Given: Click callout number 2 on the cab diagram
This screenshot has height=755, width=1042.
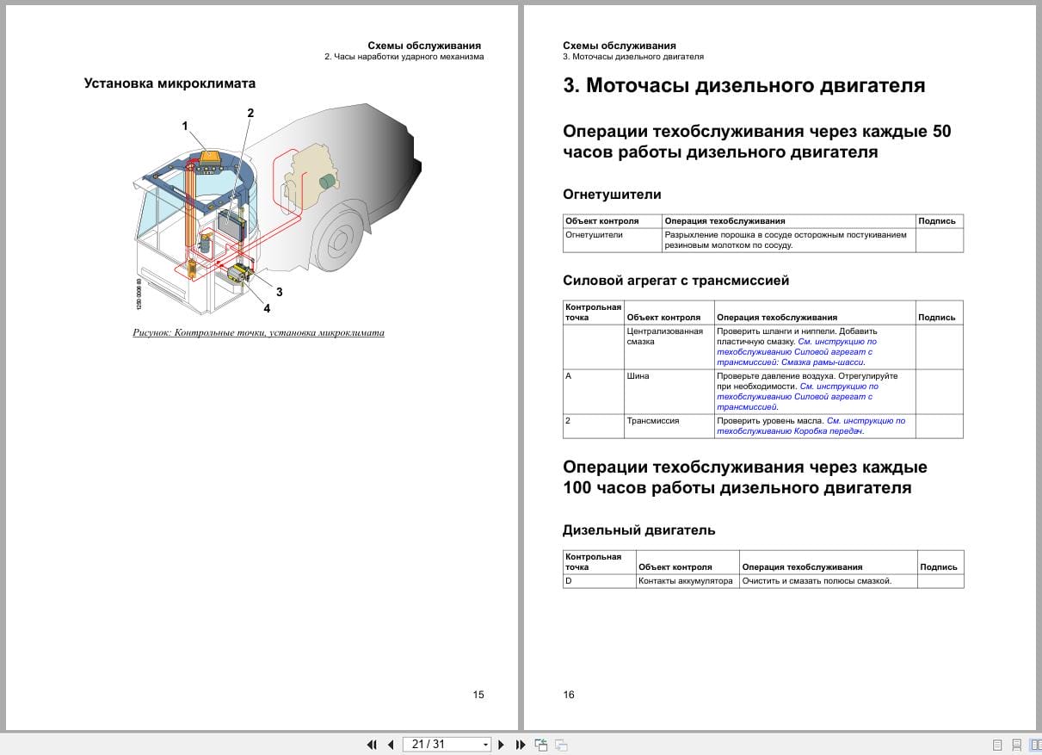Looking at the screenshot, I should tap(250, 112).
